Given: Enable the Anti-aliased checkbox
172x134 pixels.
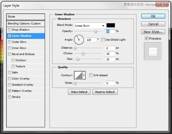Looking at the screenshot, I should [91, 75].
